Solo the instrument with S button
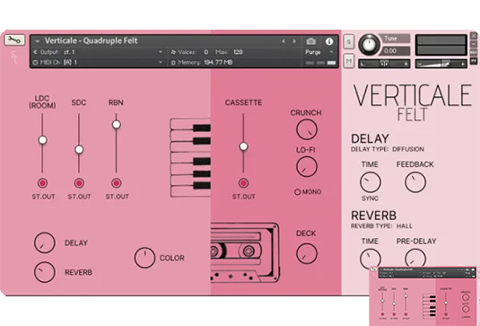 point(349,41)
